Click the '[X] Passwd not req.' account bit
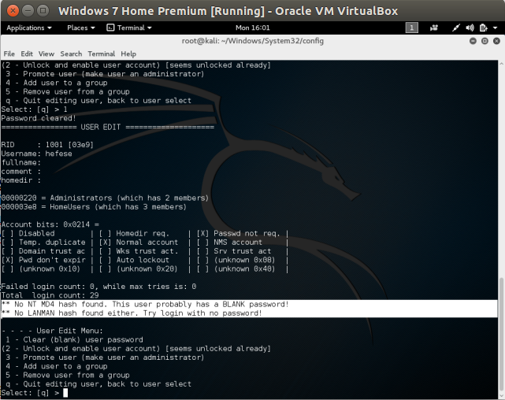 tap(238, 233)
